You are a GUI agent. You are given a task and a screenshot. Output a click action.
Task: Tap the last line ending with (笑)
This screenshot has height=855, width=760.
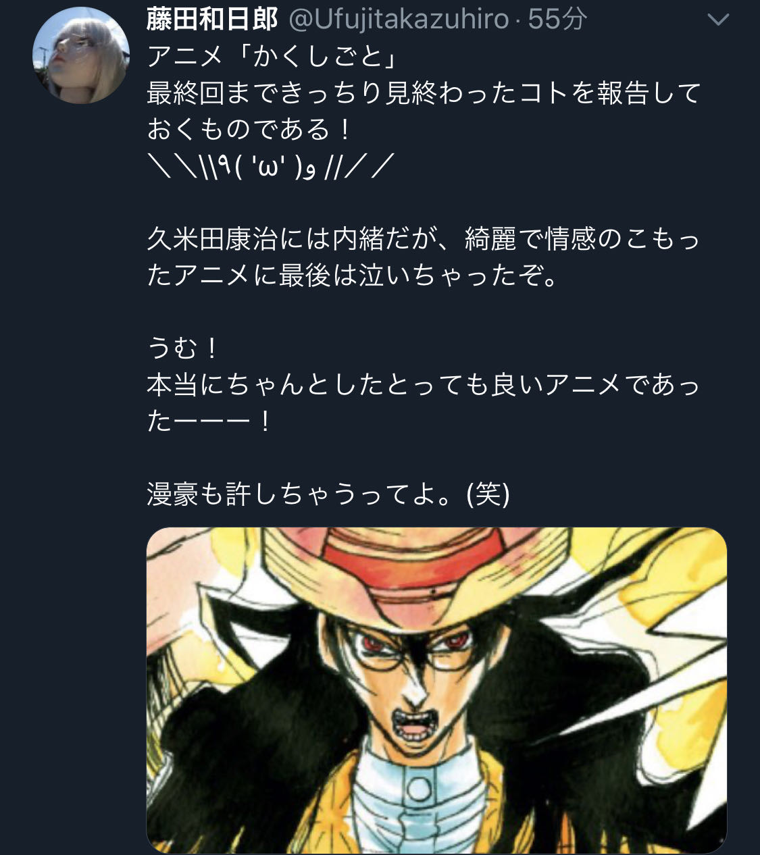(x=328, y=494)
